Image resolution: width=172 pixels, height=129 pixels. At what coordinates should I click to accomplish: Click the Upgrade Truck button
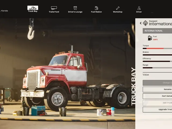[157, 109]
